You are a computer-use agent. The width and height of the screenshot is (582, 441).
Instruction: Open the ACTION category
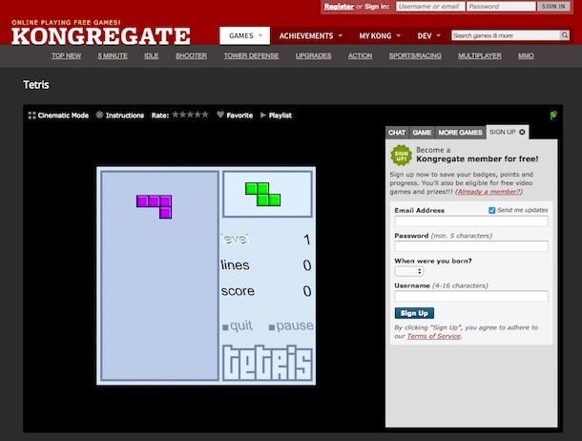[360, 55]
